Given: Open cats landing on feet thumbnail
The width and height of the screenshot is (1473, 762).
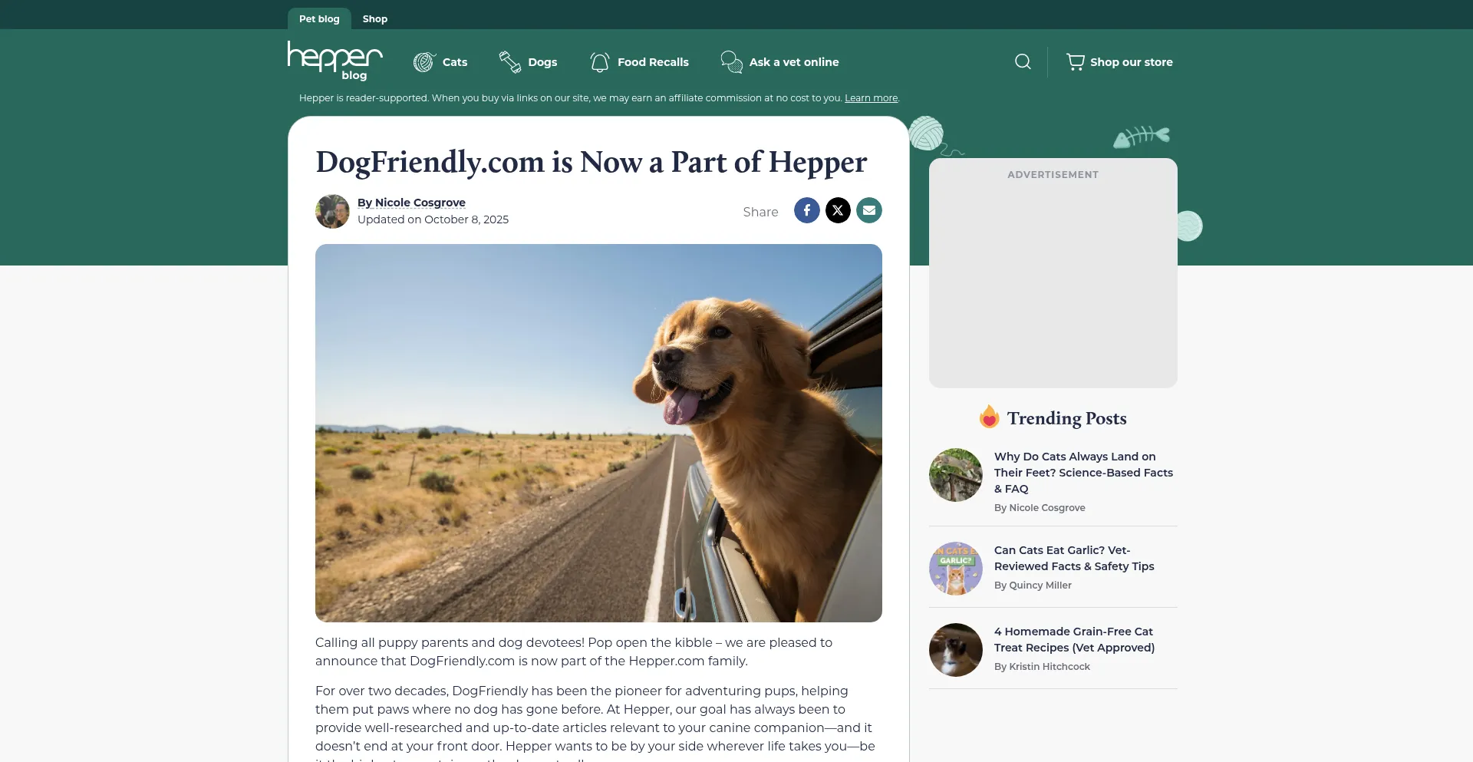Looking at the screenshot, I should (x=956, y=475).
